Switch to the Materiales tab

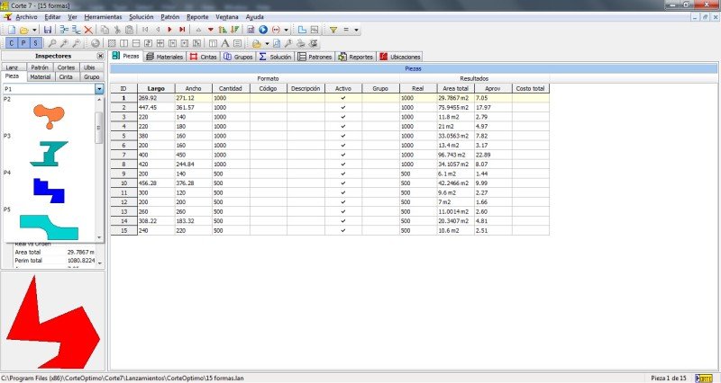pyautogui.click(x=164, y=56)
